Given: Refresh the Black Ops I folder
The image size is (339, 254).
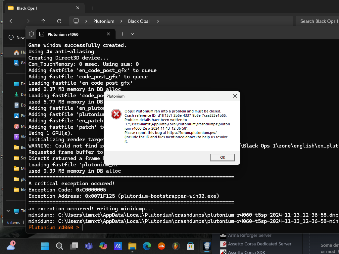Looking at the screenshot, I should (x=59, y=21).
